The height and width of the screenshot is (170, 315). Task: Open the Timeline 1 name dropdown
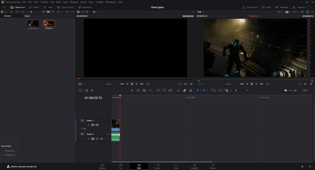click(x=255, y=16)
